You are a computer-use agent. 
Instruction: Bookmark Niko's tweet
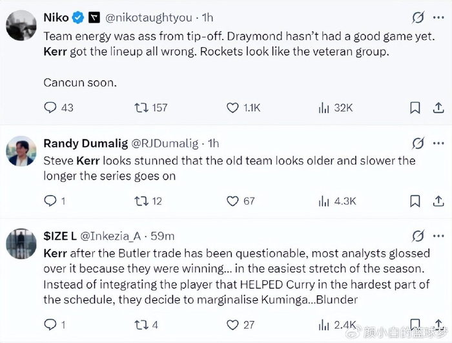point(416,108)
